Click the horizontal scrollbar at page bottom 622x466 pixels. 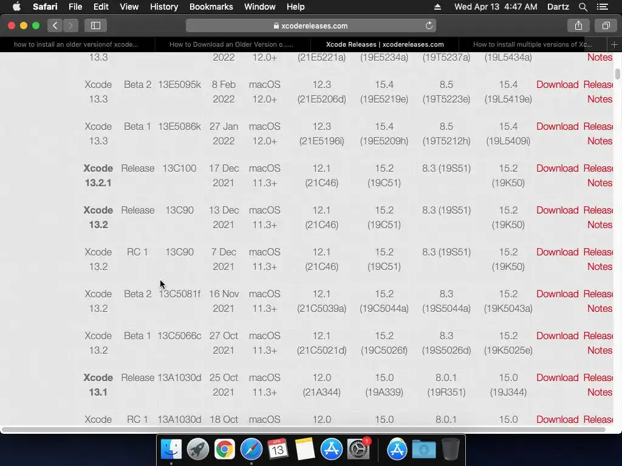click(x=304, y=430)
